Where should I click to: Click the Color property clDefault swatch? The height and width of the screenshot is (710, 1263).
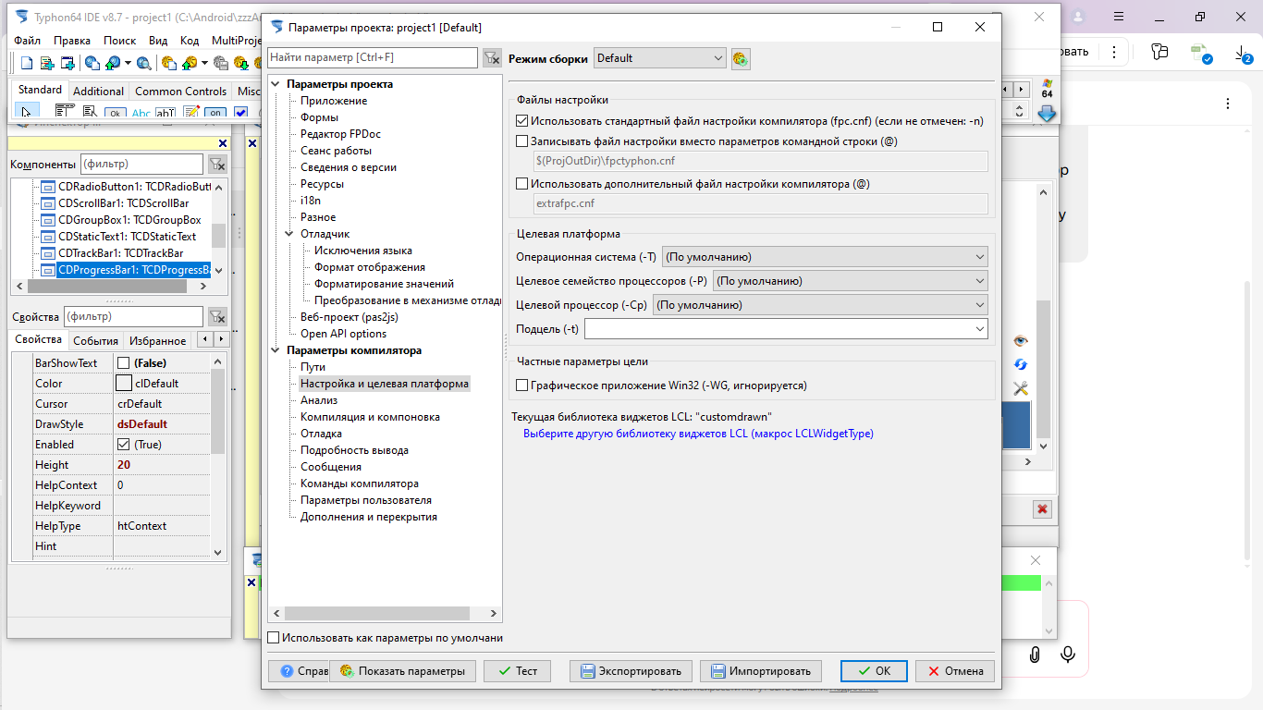click(124, 384)
